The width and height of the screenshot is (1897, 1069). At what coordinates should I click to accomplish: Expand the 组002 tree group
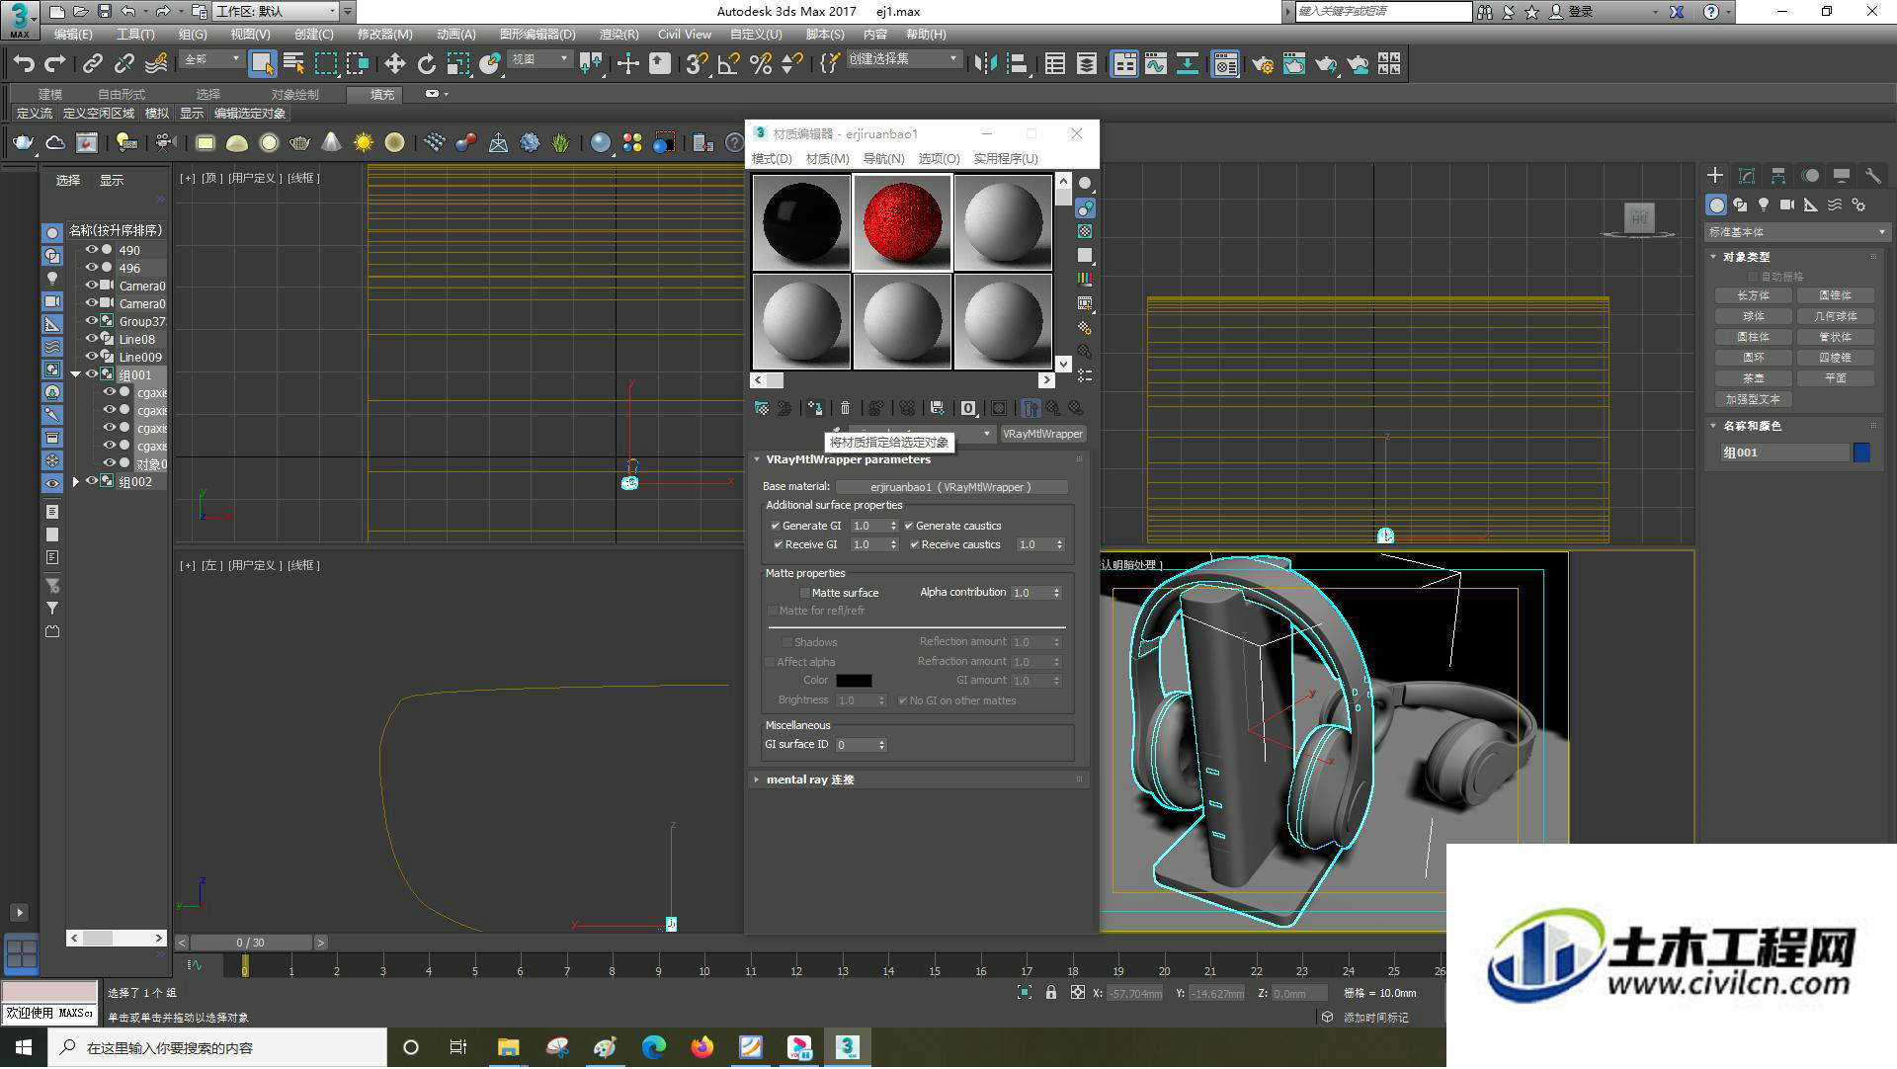(x=75, y=482)
